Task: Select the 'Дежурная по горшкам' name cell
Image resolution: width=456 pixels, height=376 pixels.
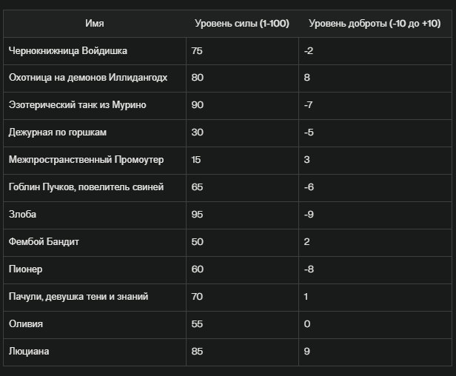Action: (95, 132)
